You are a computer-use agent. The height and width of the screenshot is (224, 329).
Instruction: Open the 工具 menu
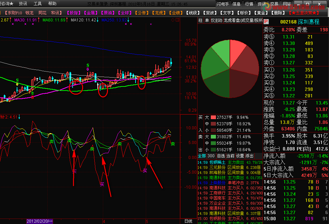37,3
